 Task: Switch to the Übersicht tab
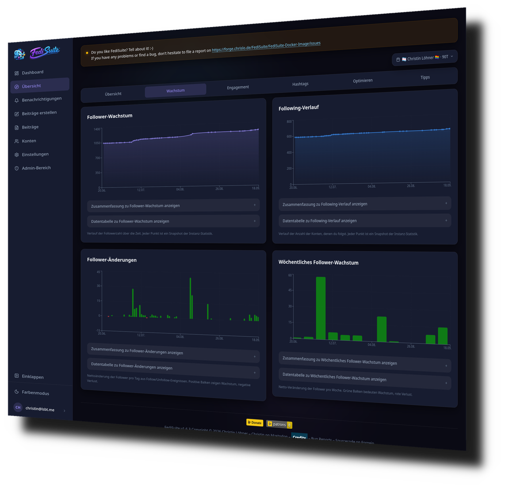[113, 94]
